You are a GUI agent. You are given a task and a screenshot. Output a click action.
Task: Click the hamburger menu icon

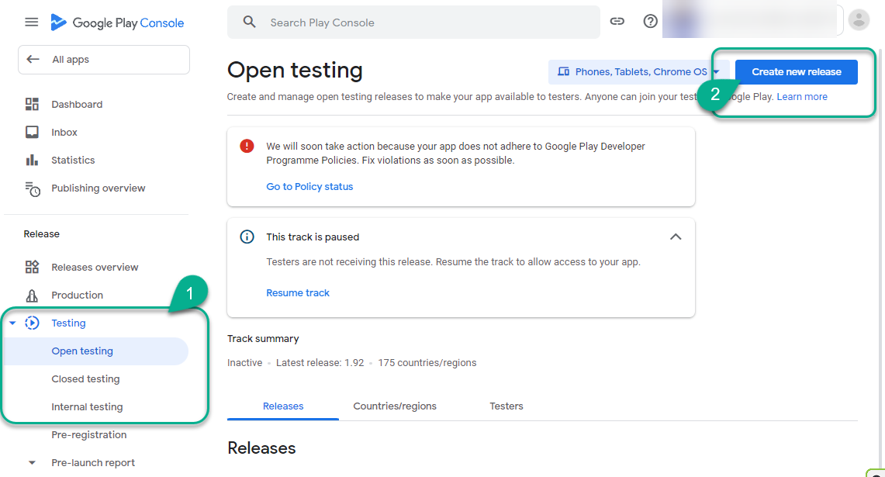[x=32, y=22]
